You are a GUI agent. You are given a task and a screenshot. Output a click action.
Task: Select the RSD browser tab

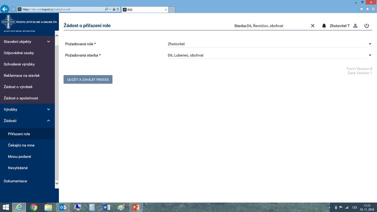pos(145,10)
